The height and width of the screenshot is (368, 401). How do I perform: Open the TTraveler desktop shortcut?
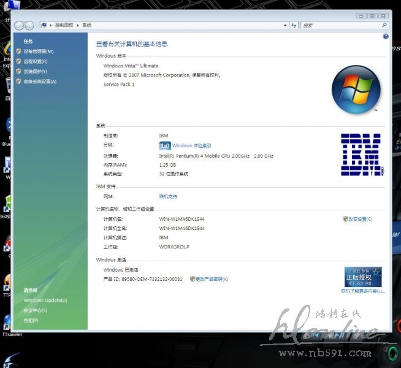pyautogui.click(x=7, y=322)
